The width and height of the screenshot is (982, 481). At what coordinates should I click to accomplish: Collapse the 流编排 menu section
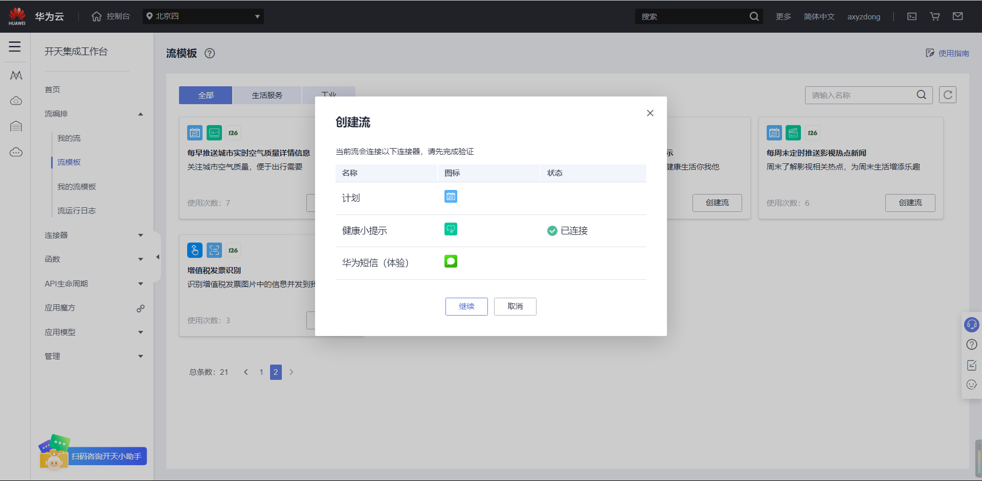coord(141,114)
